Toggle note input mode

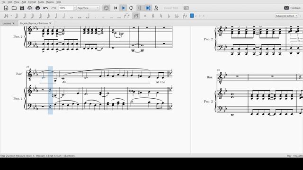6,16
